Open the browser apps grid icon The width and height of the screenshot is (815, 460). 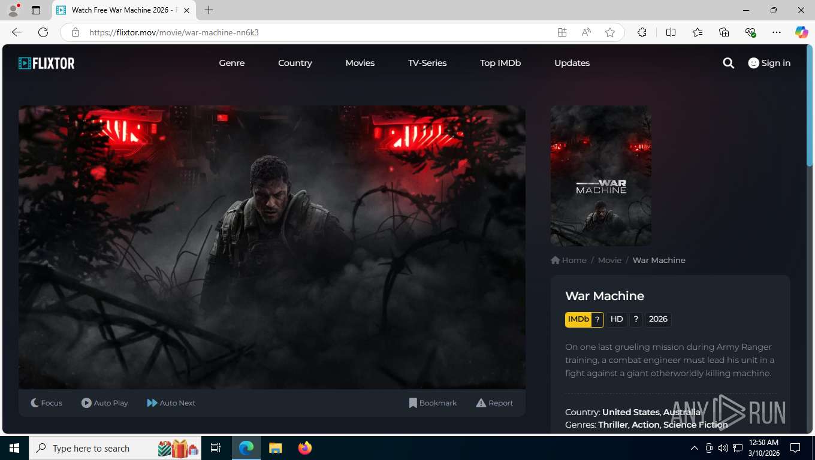(x=562, y=32)
